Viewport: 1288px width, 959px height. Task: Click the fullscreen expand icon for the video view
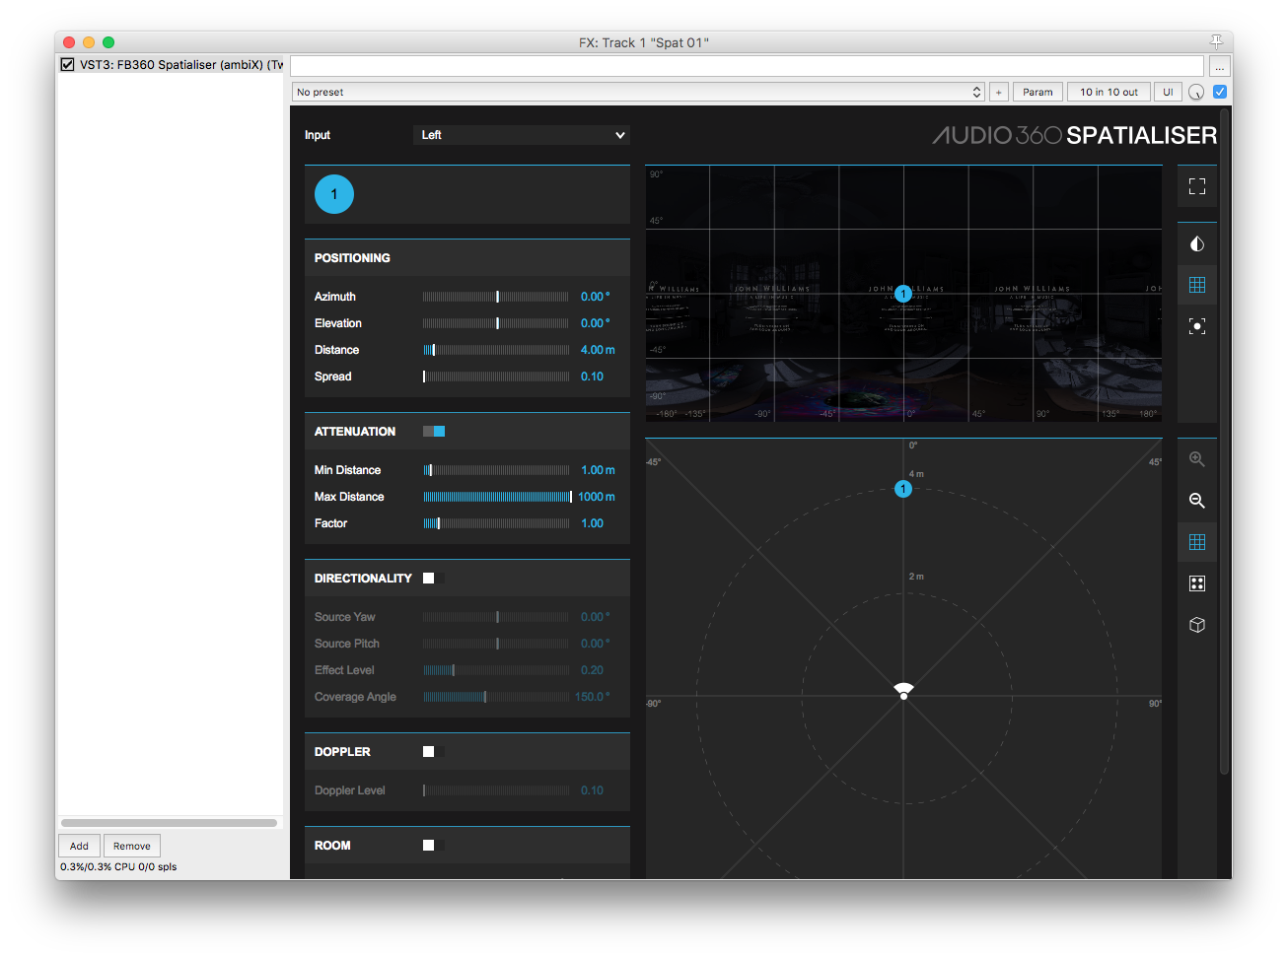[x=1197, y=186]
